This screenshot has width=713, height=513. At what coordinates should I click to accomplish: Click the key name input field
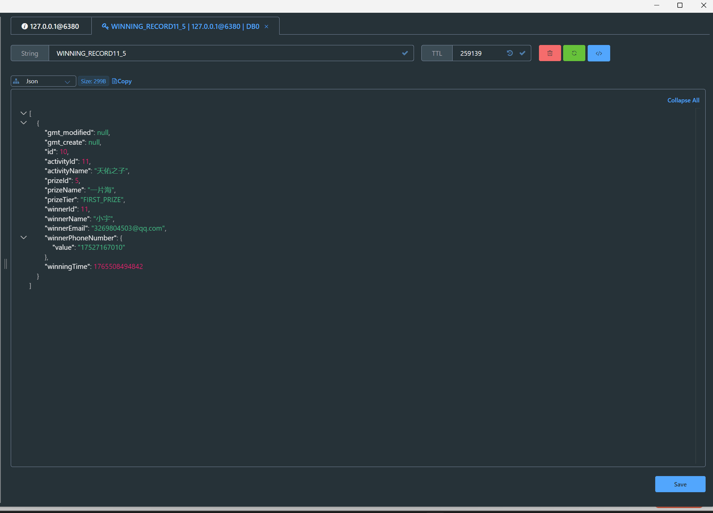(222, 53)
